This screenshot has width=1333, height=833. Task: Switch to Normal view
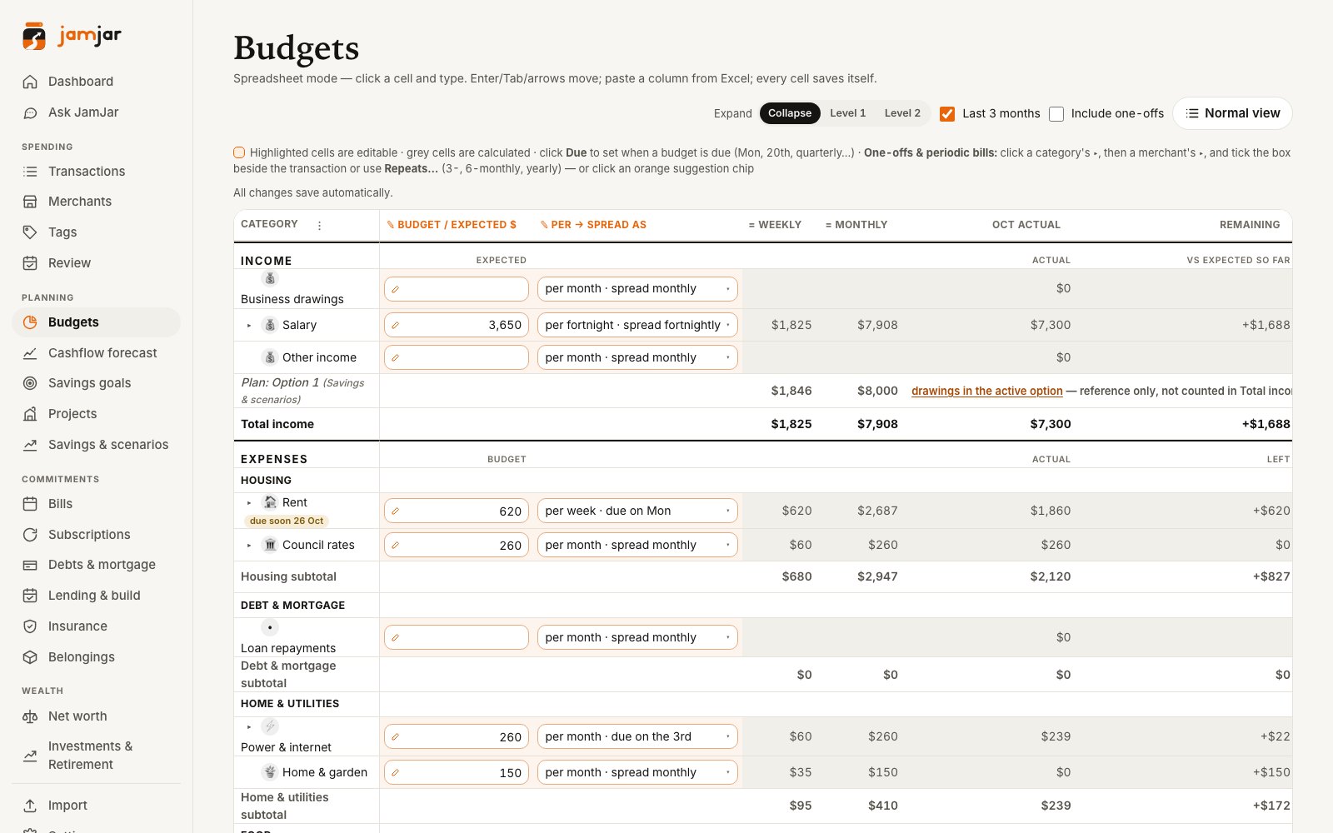[x=1232, y=113]
